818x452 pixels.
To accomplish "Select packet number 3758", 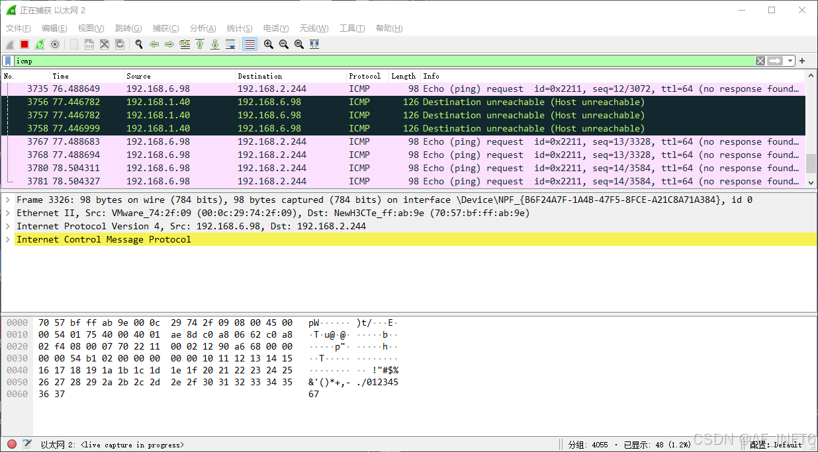I will pos(403,128).
